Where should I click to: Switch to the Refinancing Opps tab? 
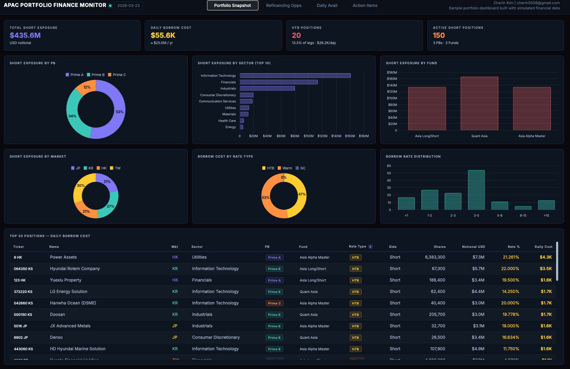[284, 6]
